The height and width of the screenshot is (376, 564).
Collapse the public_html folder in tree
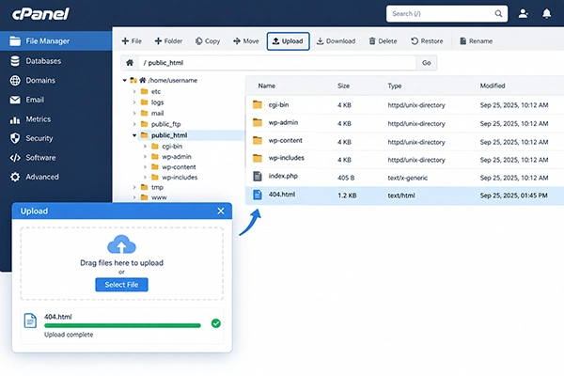pyautogui.click(x=134, y=135)
